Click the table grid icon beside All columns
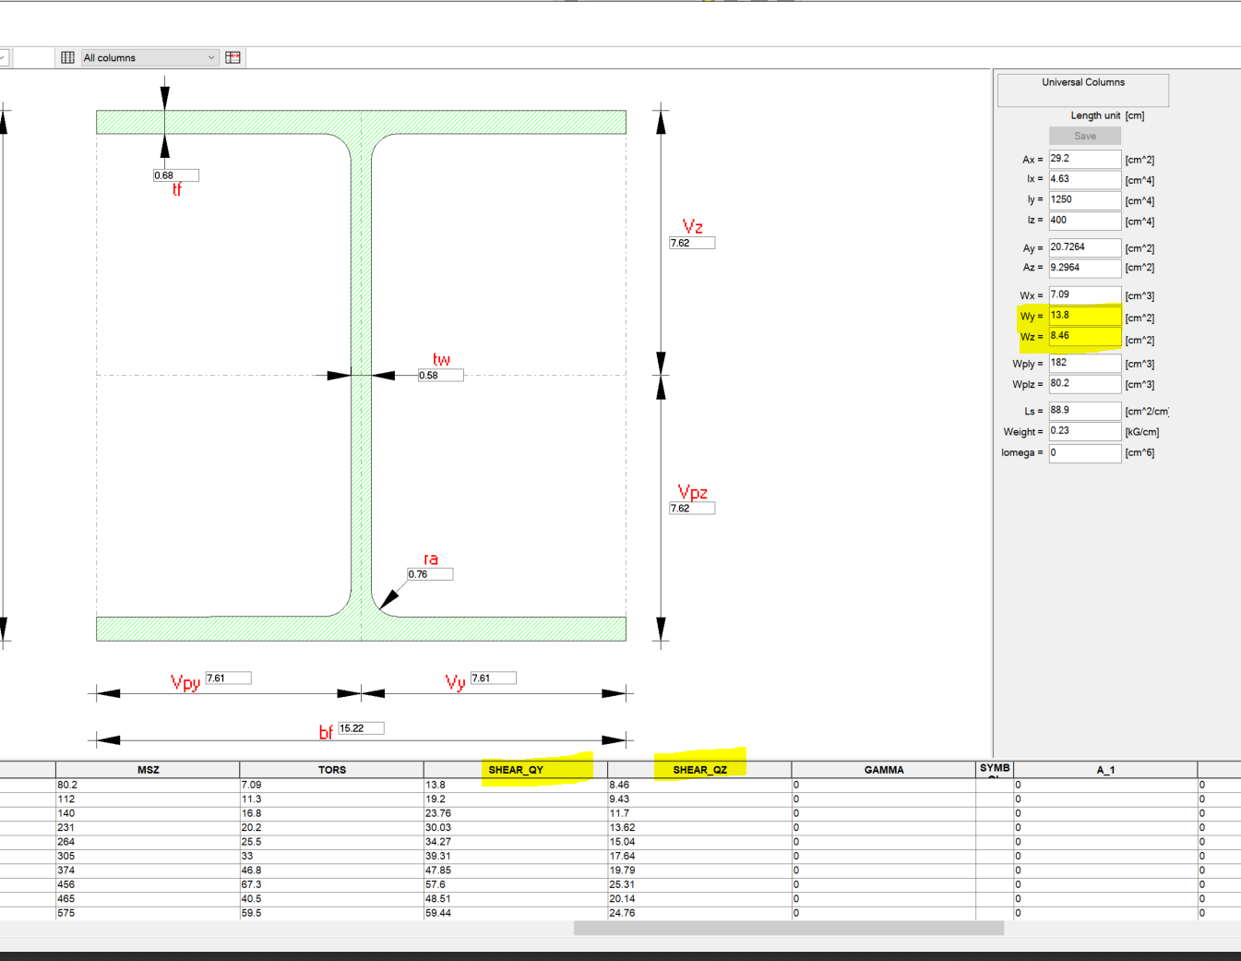This screenshot has height=961, width=1241. 66,57
